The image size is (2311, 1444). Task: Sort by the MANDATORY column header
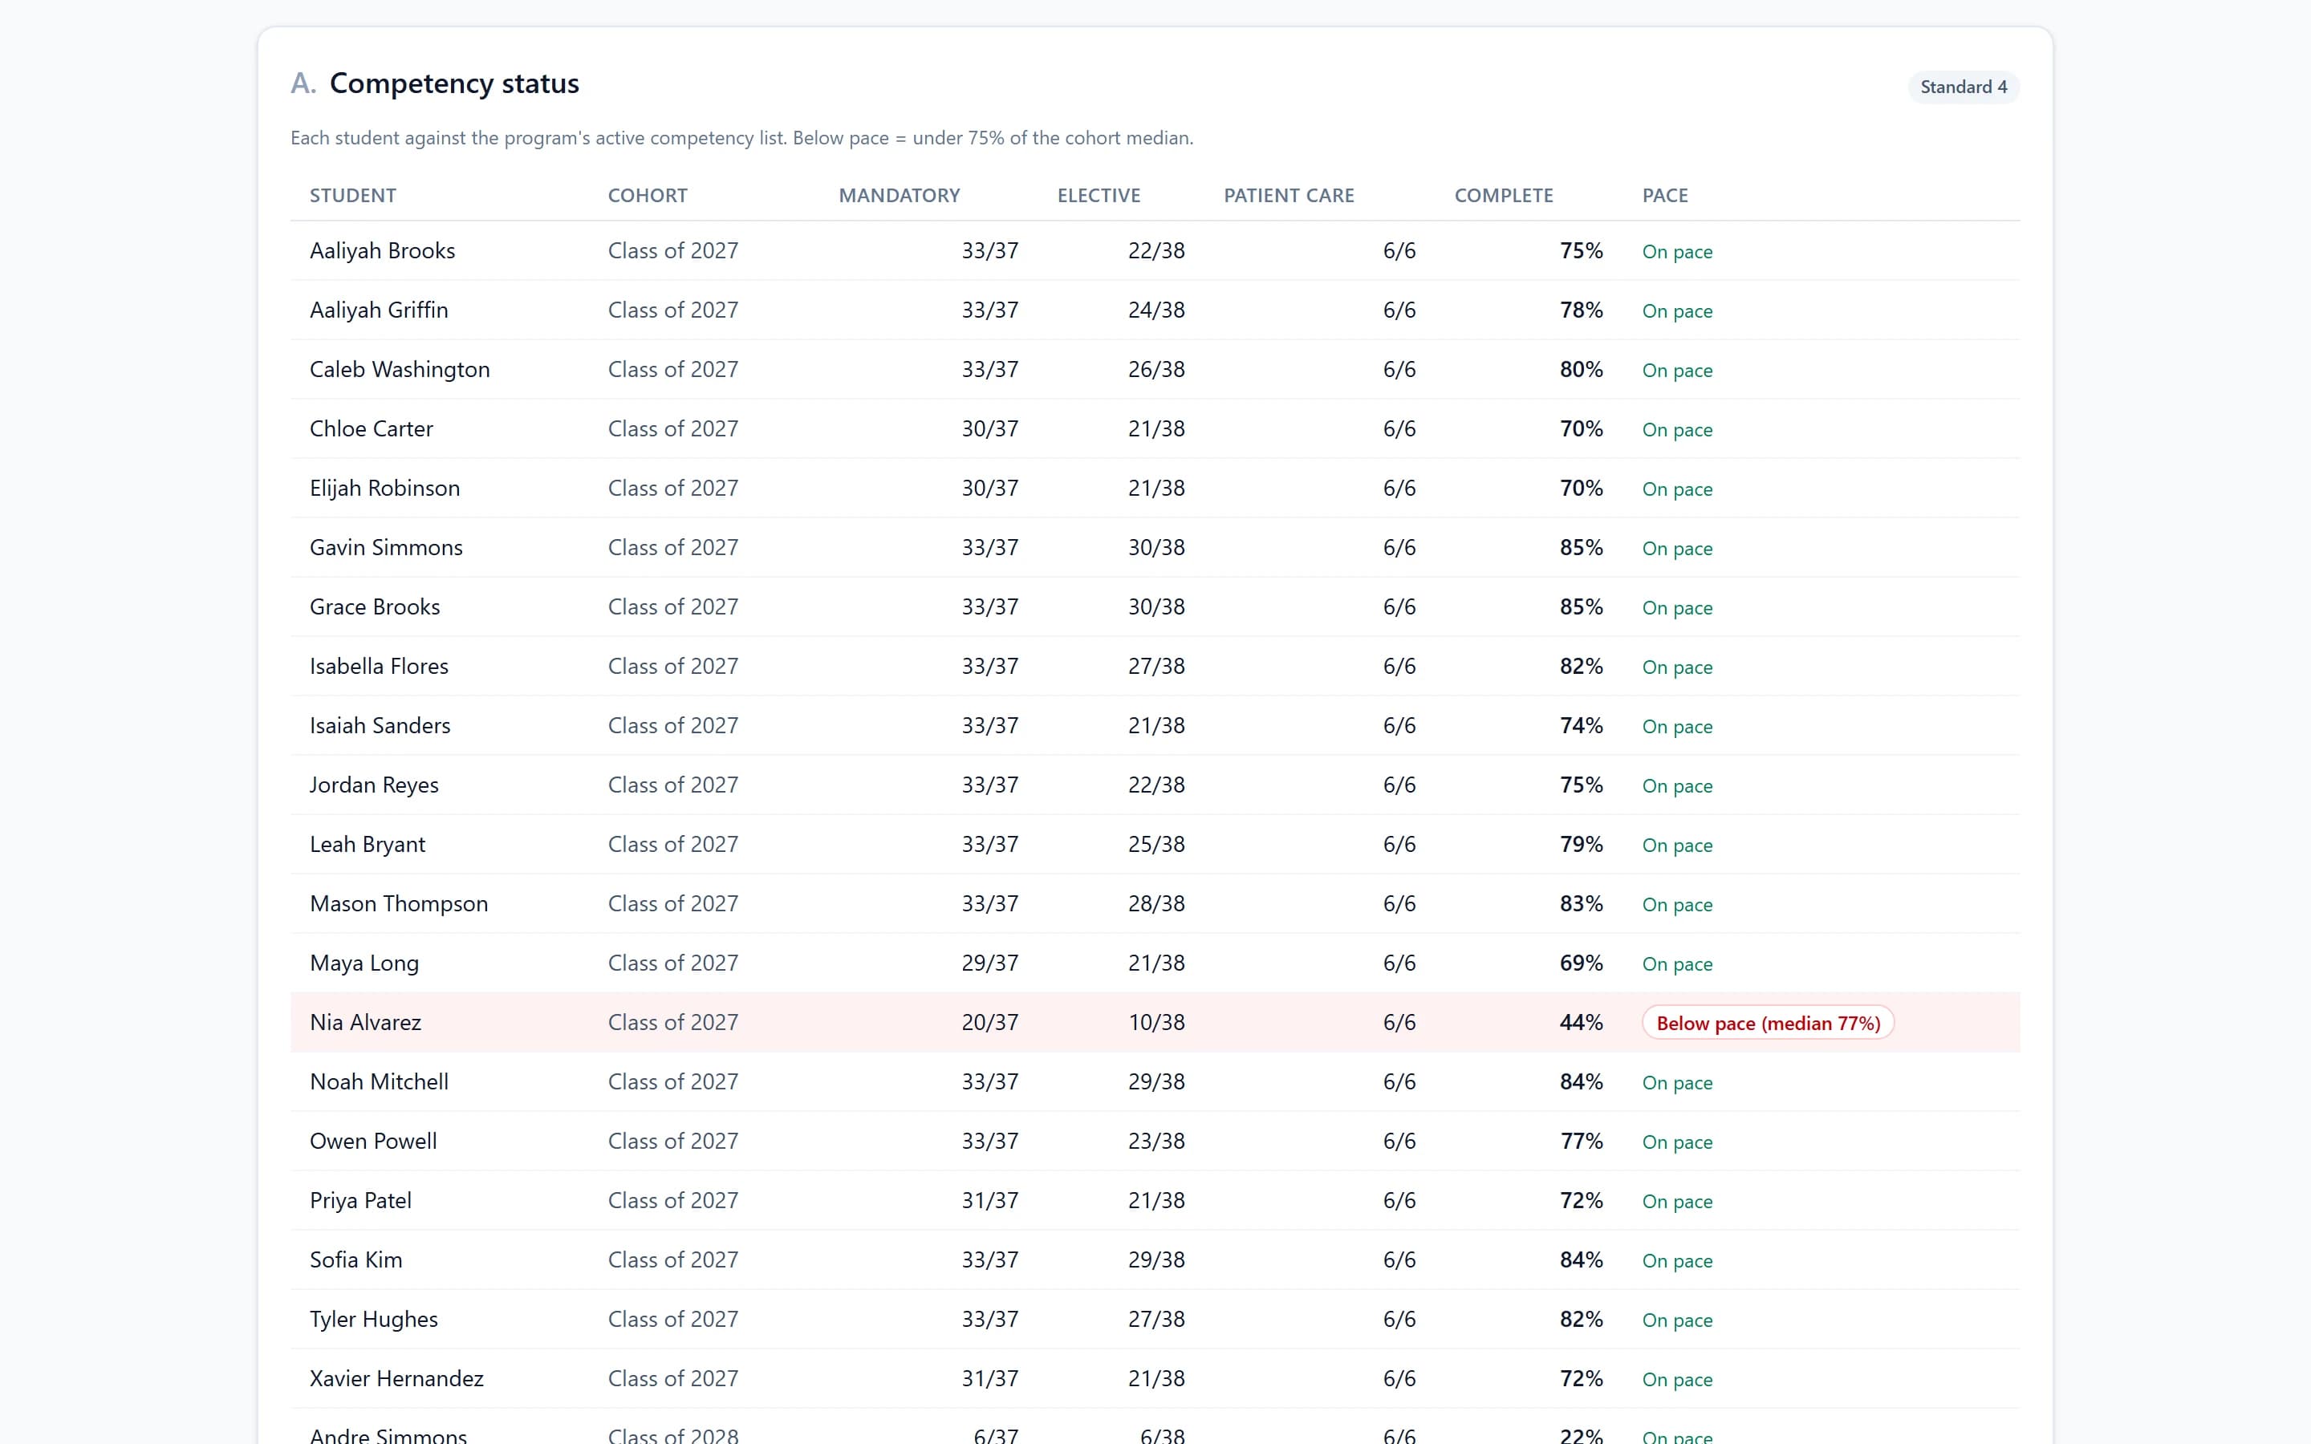(899, 196)
